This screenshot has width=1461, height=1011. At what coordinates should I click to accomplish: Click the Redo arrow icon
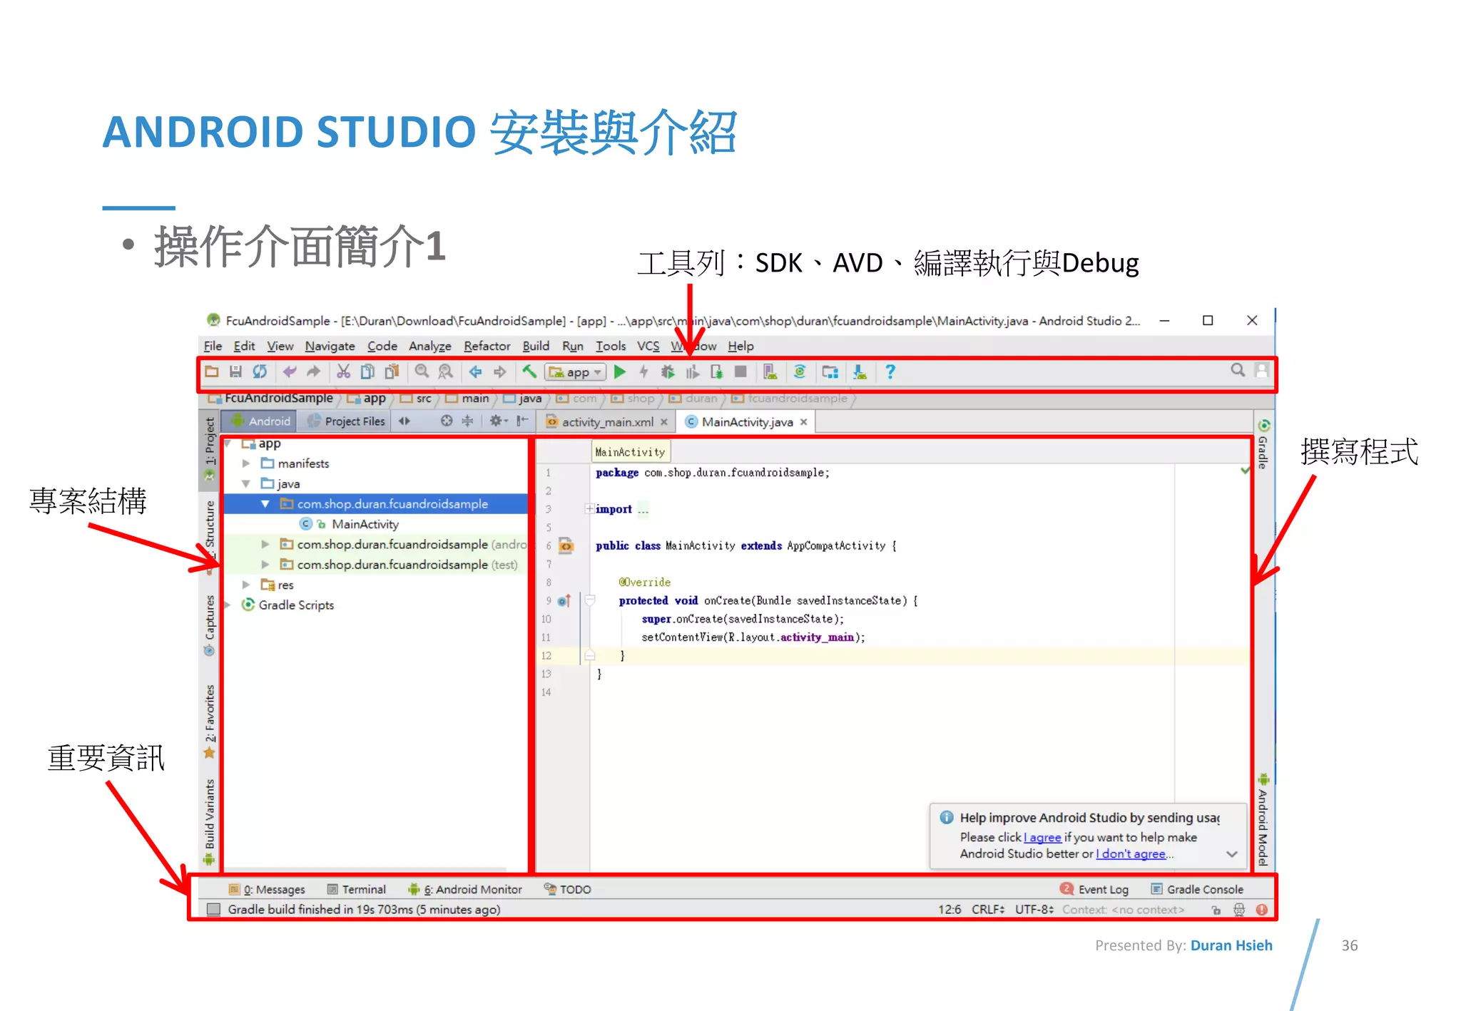tap(313, 371)
